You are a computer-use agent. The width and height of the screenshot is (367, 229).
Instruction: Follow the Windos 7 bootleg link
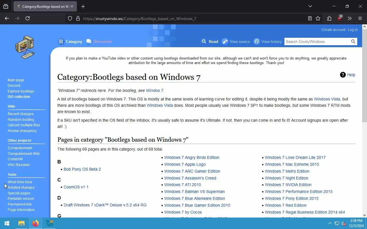click(x=155, y=90)
